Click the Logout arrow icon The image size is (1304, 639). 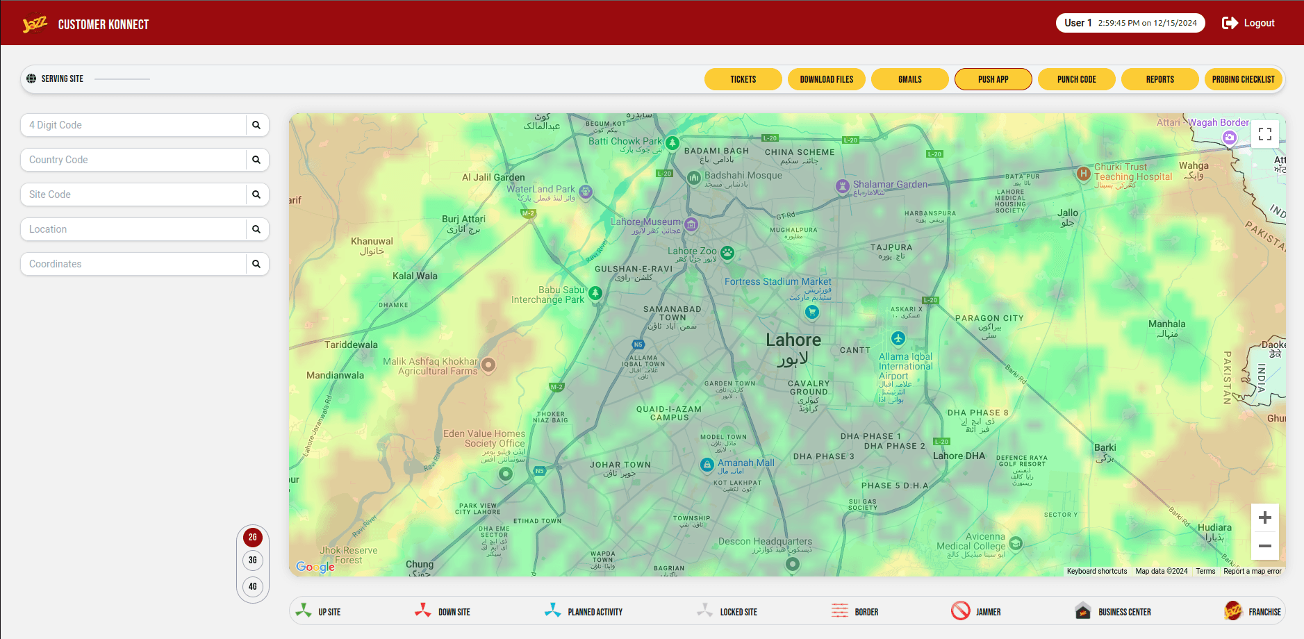pyautogui.click(x=1230, y=23)
